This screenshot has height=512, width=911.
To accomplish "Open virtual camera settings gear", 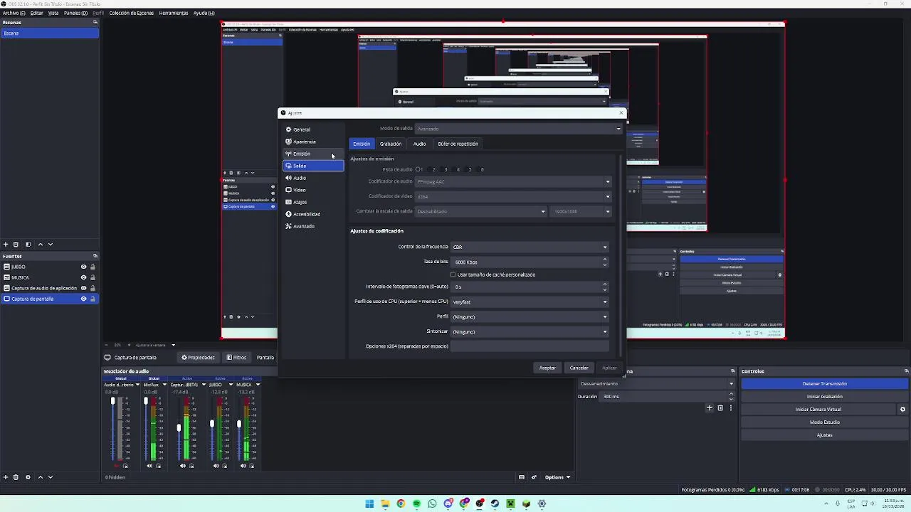I will pyautogui.click(x=902, y=410).
